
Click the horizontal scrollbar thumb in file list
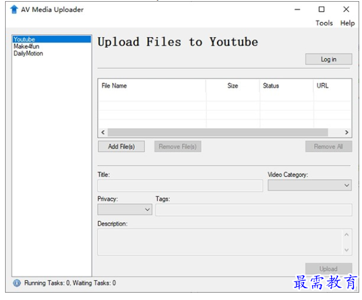(x=218, y=132)
